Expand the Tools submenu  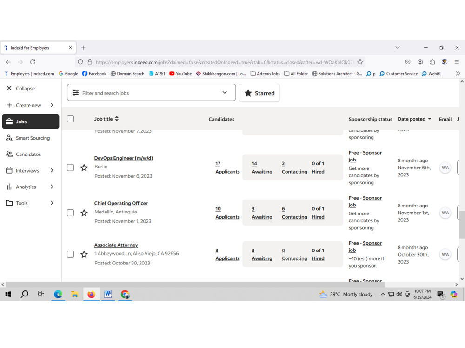(52, 203)
